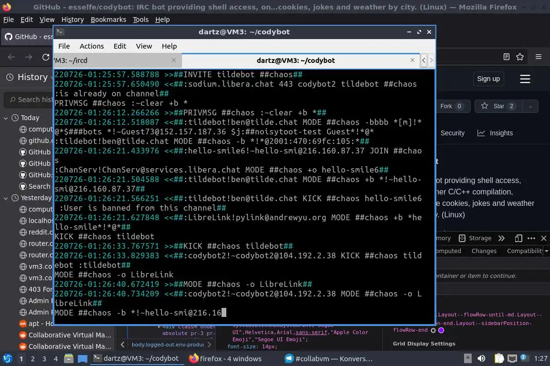Viewport: 550px width, 366px height.
Task: Open the system start menu icon
Action: (7, 359)
